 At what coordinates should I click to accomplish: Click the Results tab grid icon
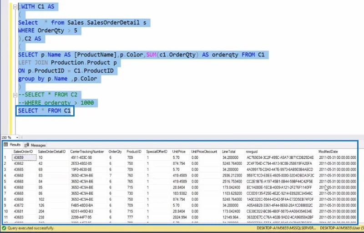[6, 145]
